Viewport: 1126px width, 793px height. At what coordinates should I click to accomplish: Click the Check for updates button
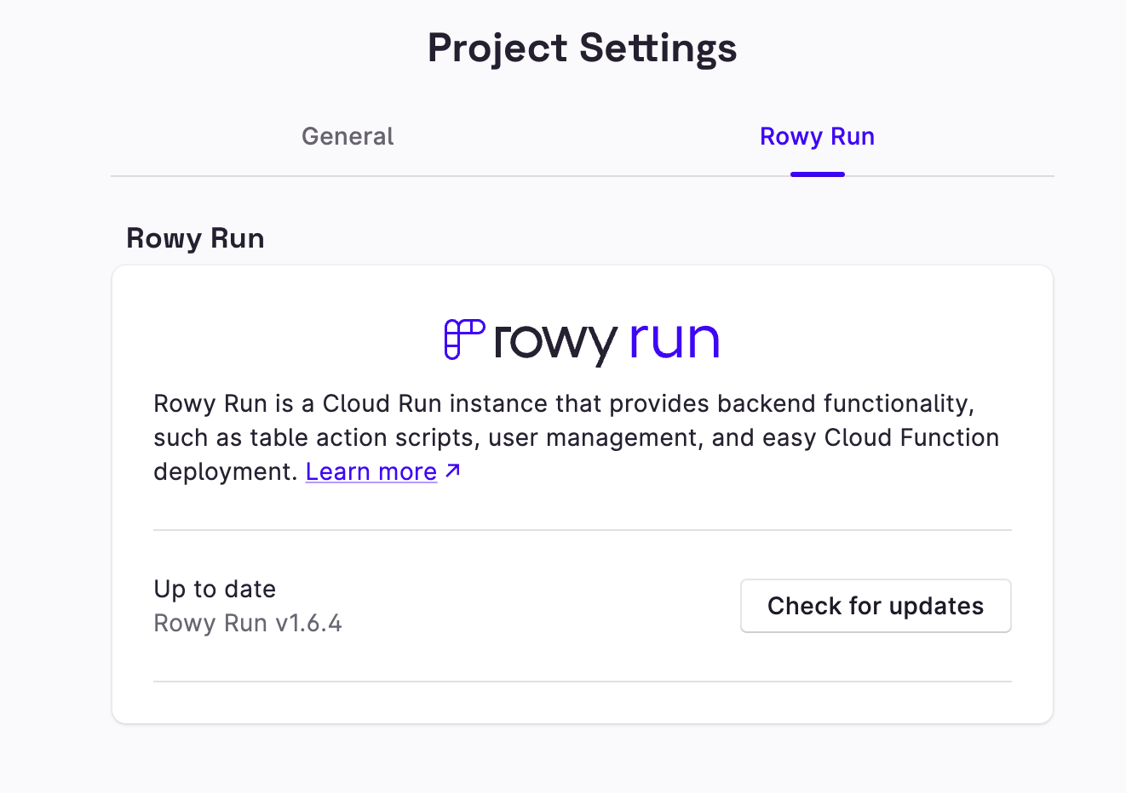pos(876,606)
